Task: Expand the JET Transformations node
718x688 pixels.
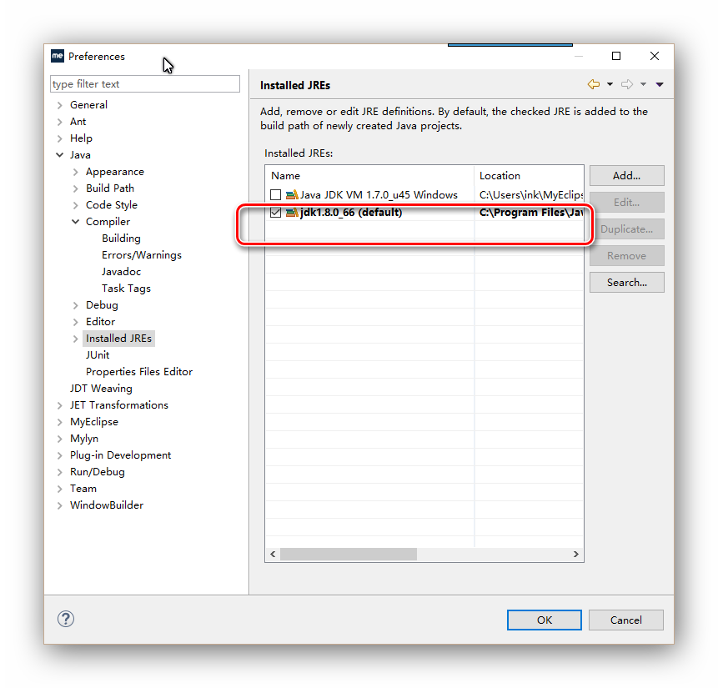Action: 59,405
